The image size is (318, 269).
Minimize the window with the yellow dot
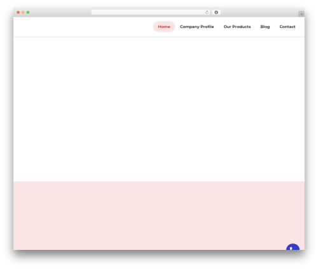tap(23, 12)
